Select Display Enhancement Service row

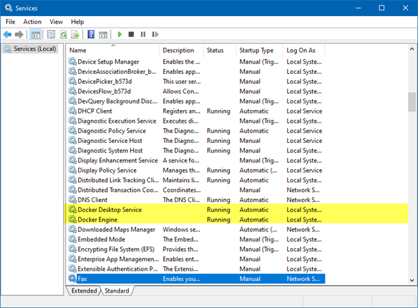click(x=196, y=160)
